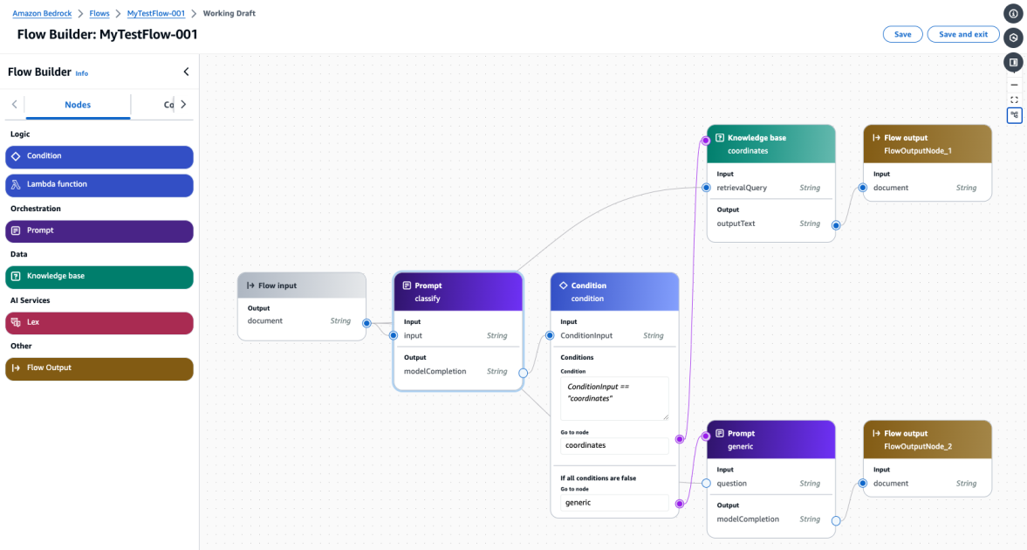This screenshot has width=1027, height=550.
Task: Select the Lambda function node
Action: pos(99,185)
